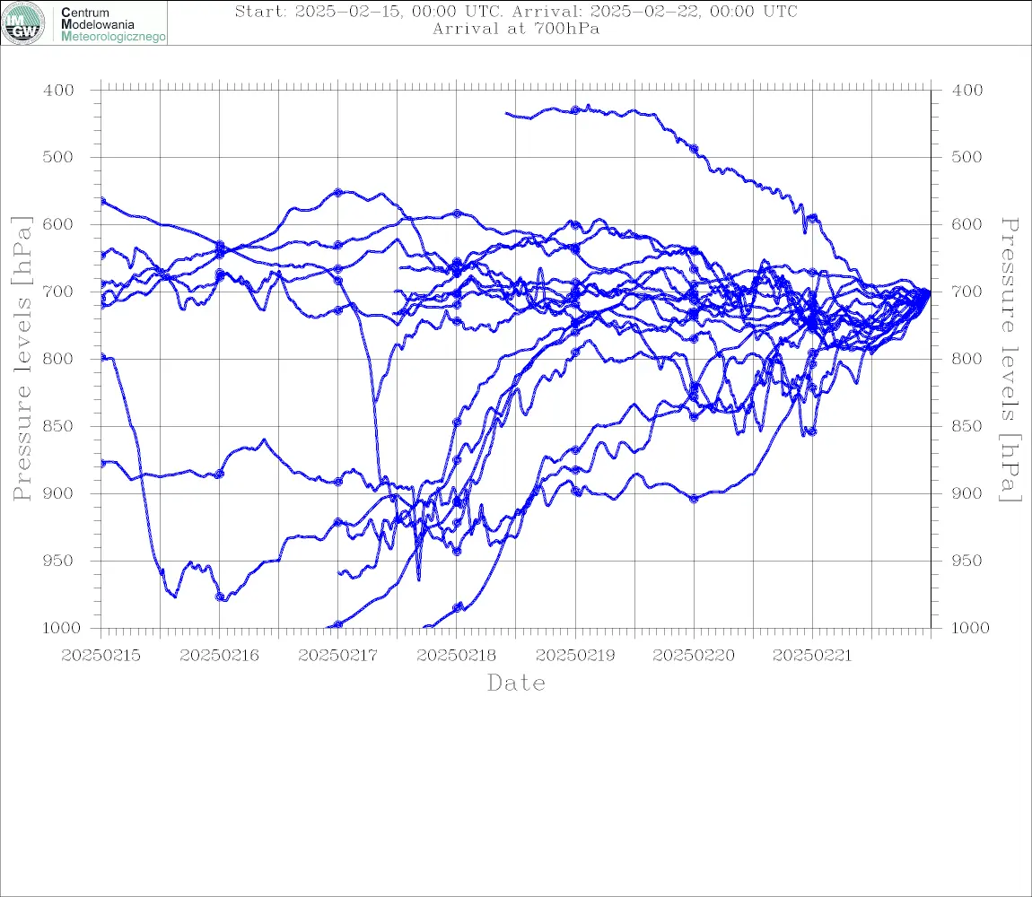The width and height of the screenshot is (1032, 897).
Task: Click the date label 20250220
Action: pos(694,656)
